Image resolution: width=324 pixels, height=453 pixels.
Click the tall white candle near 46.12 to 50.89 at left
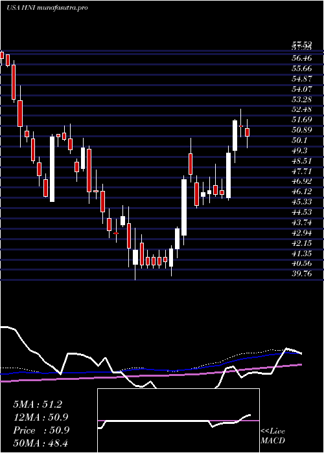[52, 169]
